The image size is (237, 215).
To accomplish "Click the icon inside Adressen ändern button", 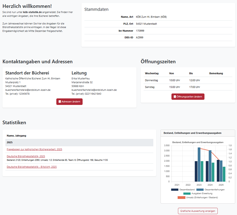I will pyautogui.click(x=60, y=102).
